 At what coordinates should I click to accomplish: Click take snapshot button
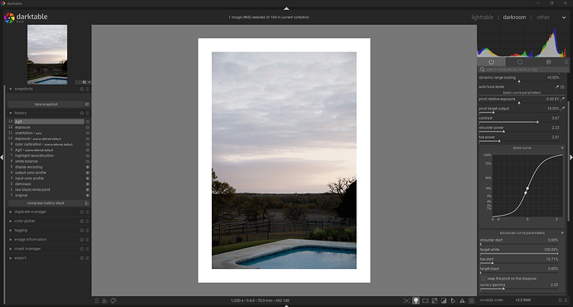click(x=46, y=105)
